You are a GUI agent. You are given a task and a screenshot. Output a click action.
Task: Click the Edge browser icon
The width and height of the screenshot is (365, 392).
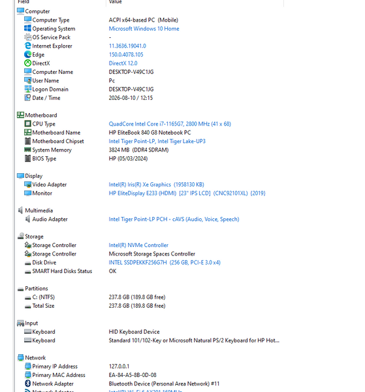point(27,54)
